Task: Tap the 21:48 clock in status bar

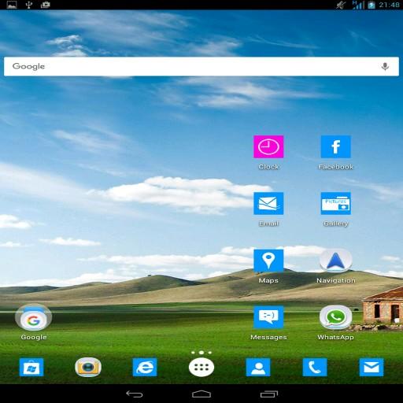Action: tap(389, 5)
